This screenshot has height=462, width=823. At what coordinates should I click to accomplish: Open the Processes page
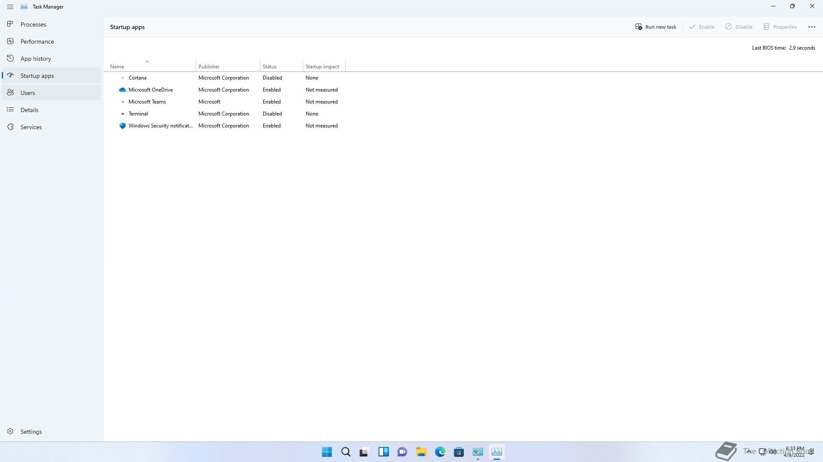(51, 24)
